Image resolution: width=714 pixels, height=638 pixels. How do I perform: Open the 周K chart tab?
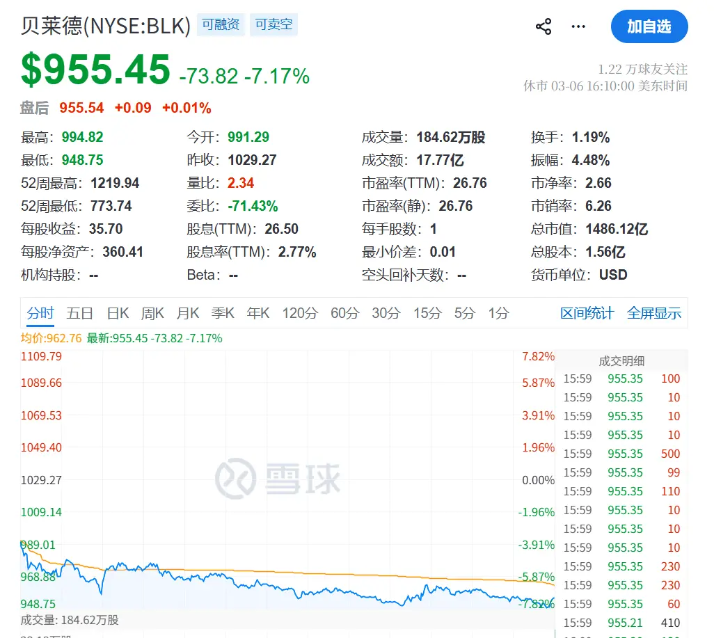pyautogui.click(x=152, y=313)
